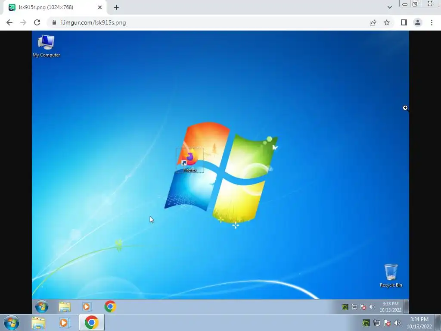Click My Computer icon in the image
The image size is (441, 331).
point(46,46)
